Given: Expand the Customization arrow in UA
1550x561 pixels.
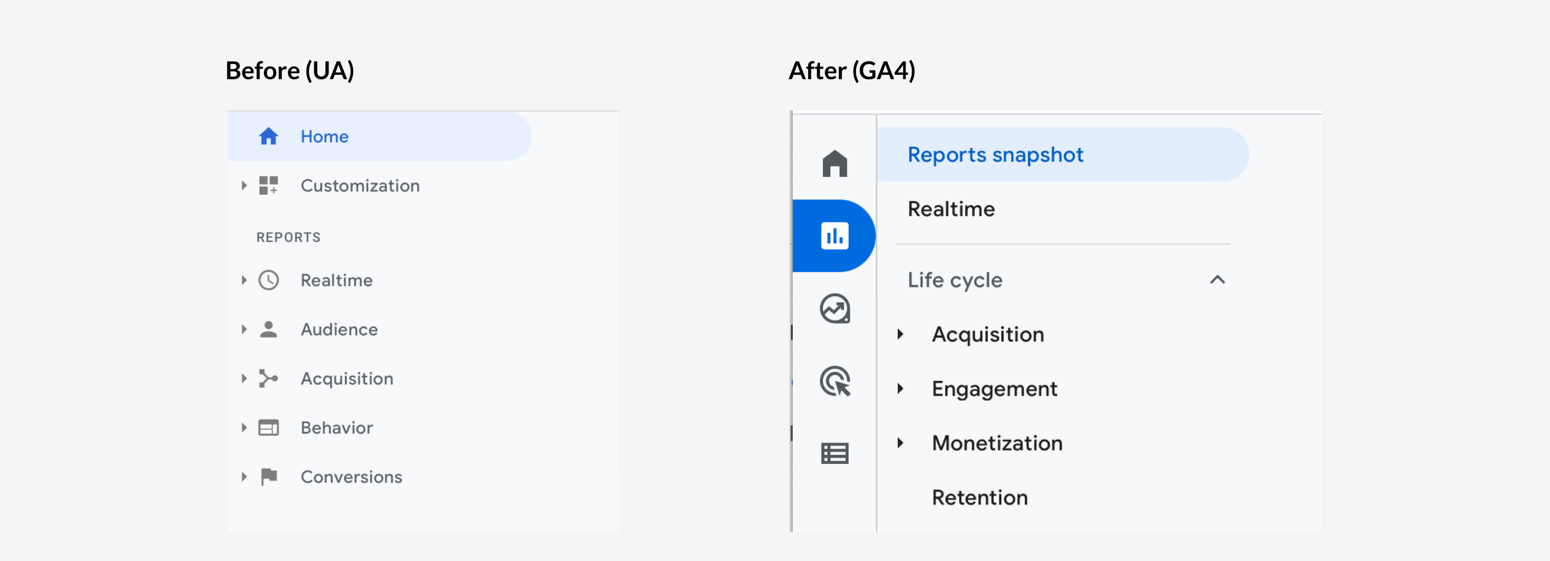Looking at the screenshot, I should click(x=244, y=185).
